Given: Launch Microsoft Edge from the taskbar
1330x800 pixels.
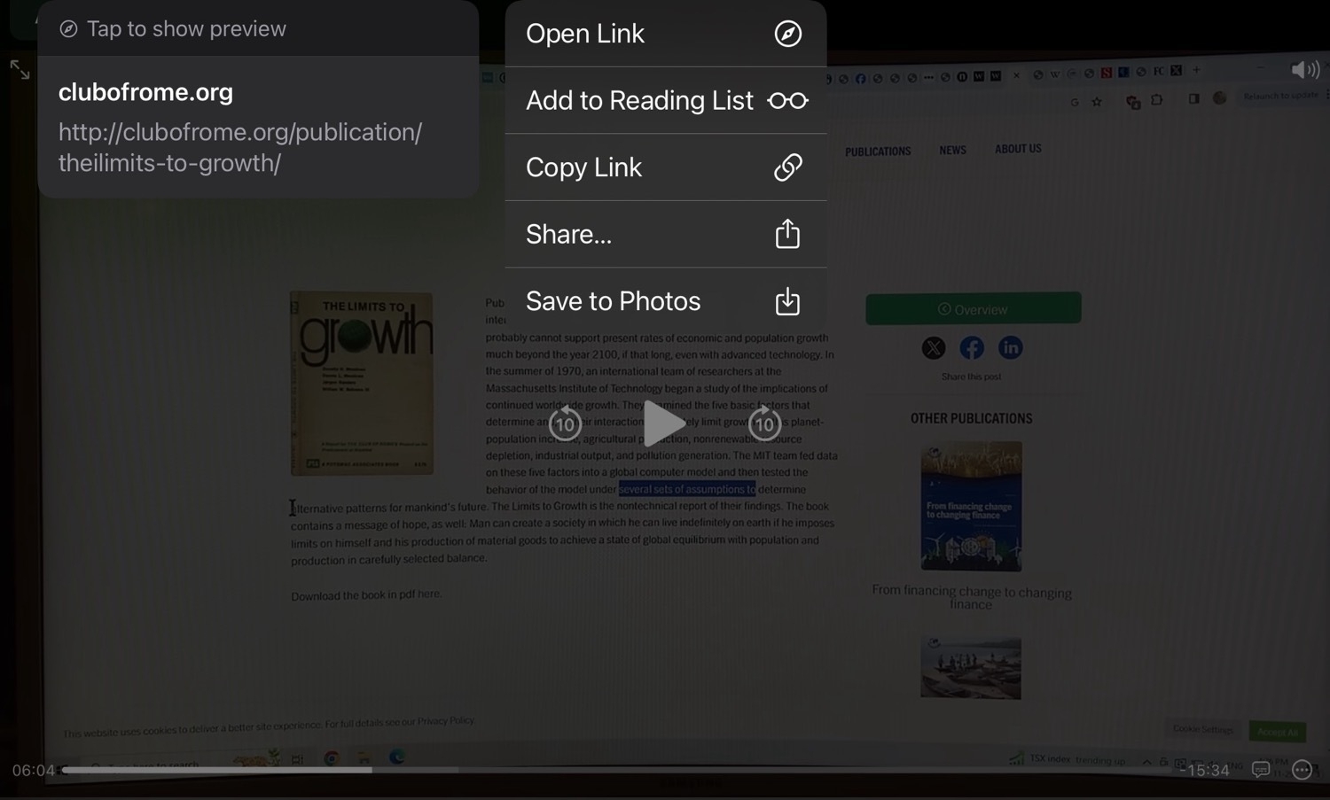Looking at the screenshot, I should click(x=395, y=758).
